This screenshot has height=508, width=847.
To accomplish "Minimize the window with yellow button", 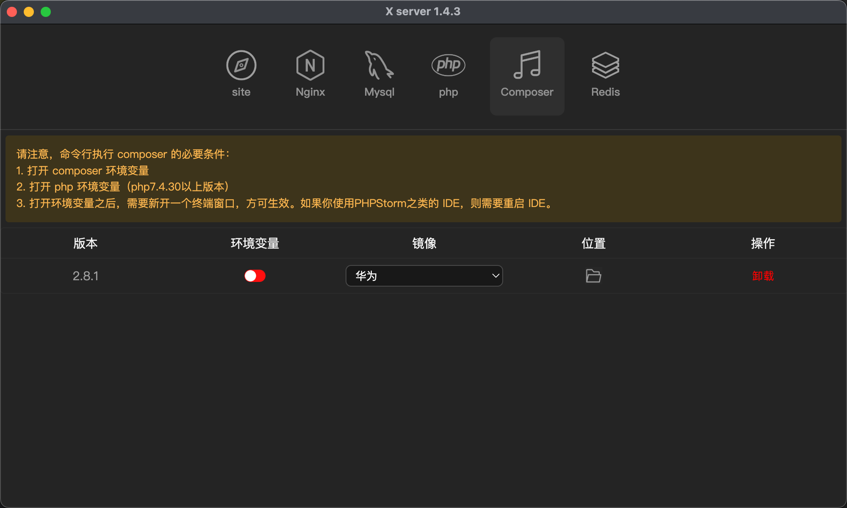I will (x=29, y=12).
